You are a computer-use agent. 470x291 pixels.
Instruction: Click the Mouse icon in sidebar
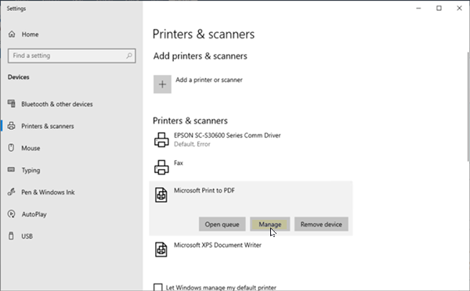click(x=11, y=148)
